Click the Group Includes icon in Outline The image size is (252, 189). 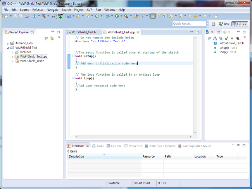coord(238,38)
